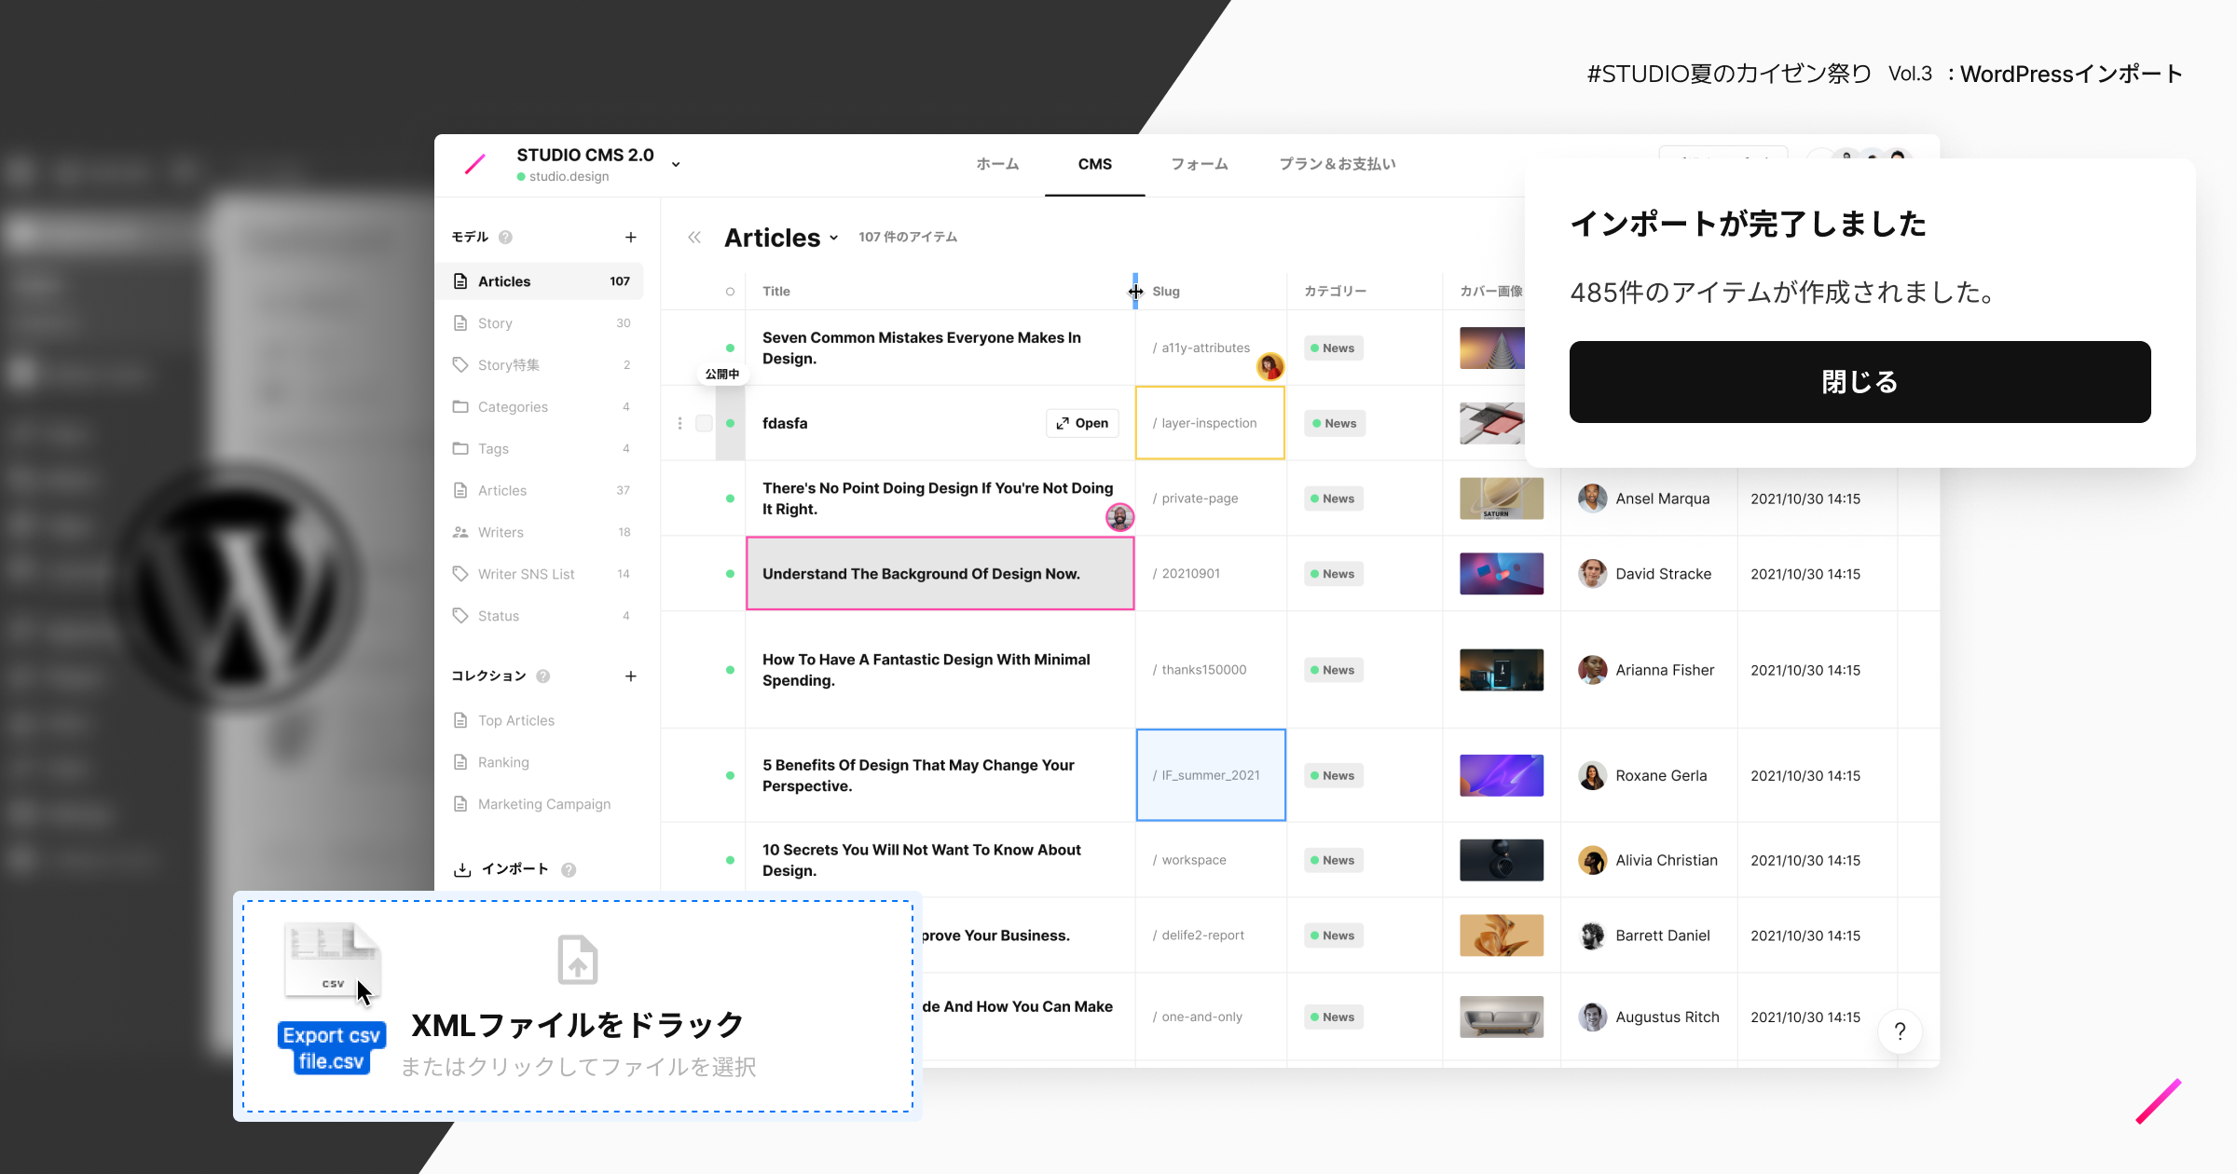Click the Alivia Christian avatar
2237x1174 pixels.
[1592, 860]
